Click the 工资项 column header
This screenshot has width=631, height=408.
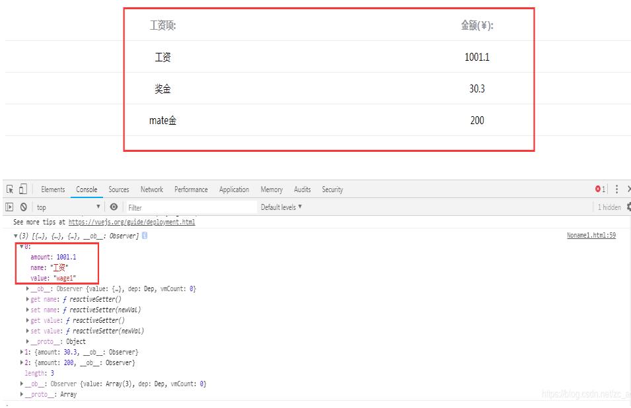click(163, 25)
